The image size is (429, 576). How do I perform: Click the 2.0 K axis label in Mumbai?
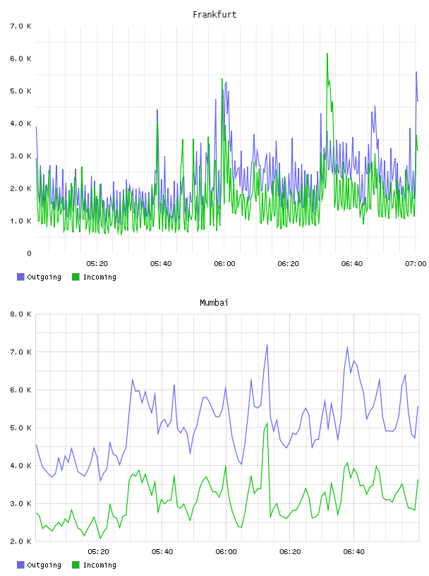click(x=21, y=541)
